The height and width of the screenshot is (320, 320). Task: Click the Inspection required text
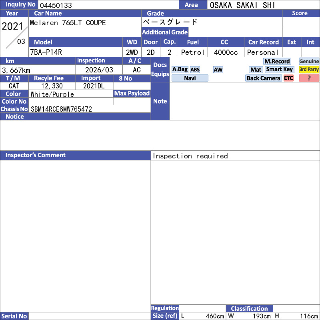[x=190, y=156]
